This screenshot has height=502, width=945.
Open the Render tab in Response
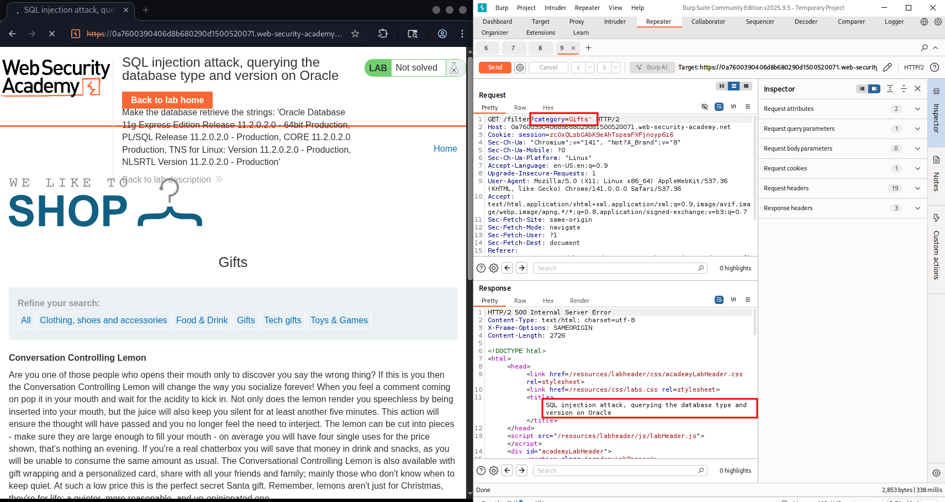click(x=579, y=301)
